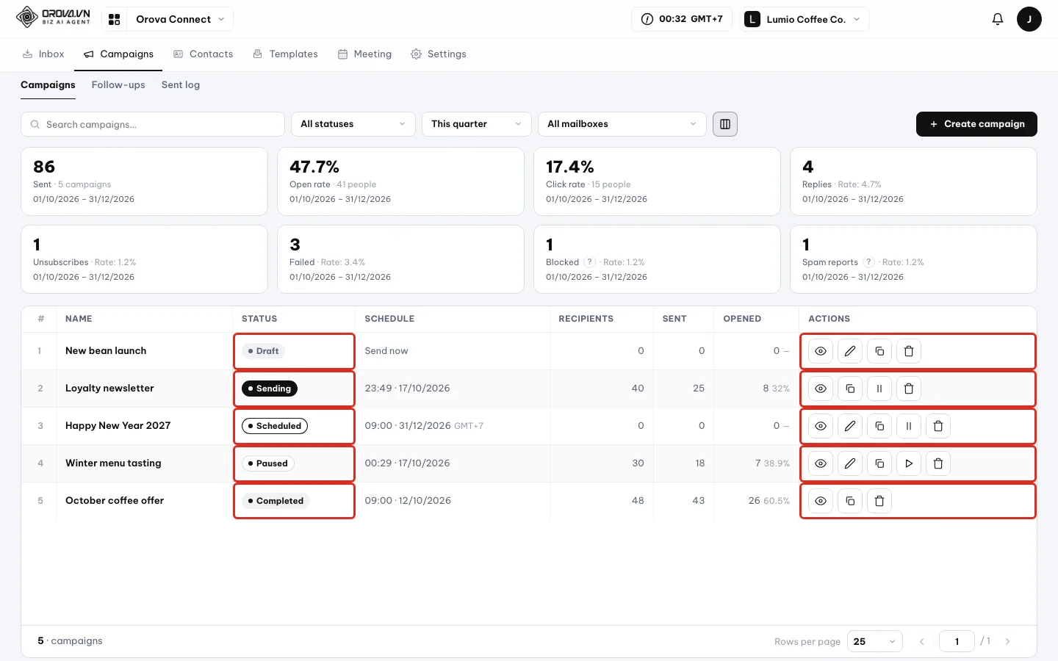View the Winter menu tasting campaign
This screenshot has width=1058, height=661.
coord(821,463)
